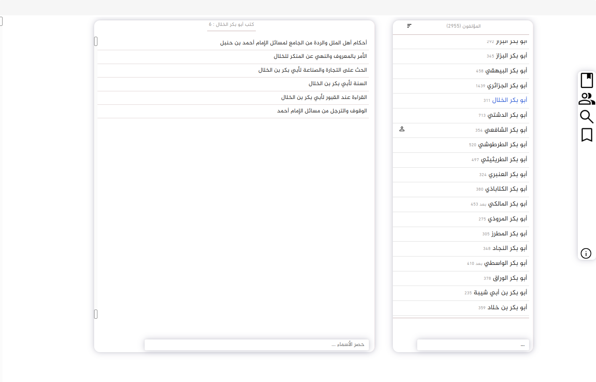The height and width of the screenshot is (382, 596).
Task: Open book الوقوف والترجل من مسائل الإمام أحمد
Action: point(233,111)
